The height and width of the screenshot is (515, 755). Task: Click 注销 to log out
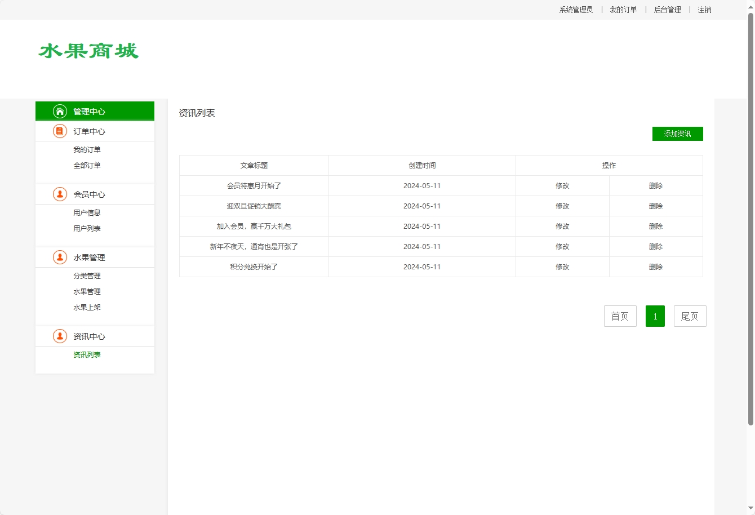point(704,10)
